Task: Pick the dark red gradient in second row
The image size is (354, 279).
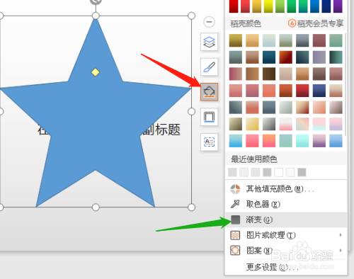Action: [x=286, y=57]
